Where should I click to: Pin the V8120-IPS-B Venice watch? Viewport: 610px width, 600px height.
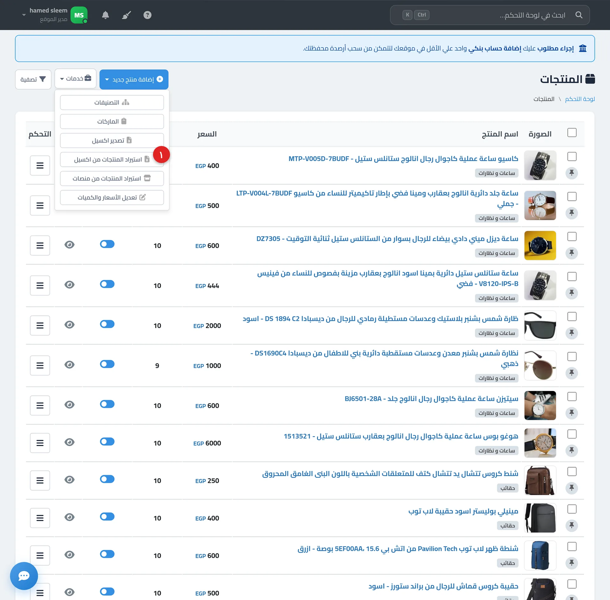click(572, 293)
